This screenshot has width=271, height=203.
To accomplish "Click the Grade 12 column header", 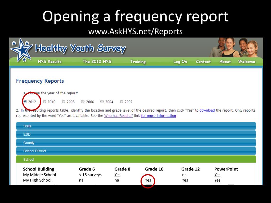I will 191,169.
